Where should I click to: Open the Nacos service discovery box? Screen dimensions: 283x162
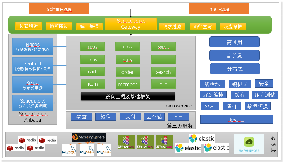32,47
